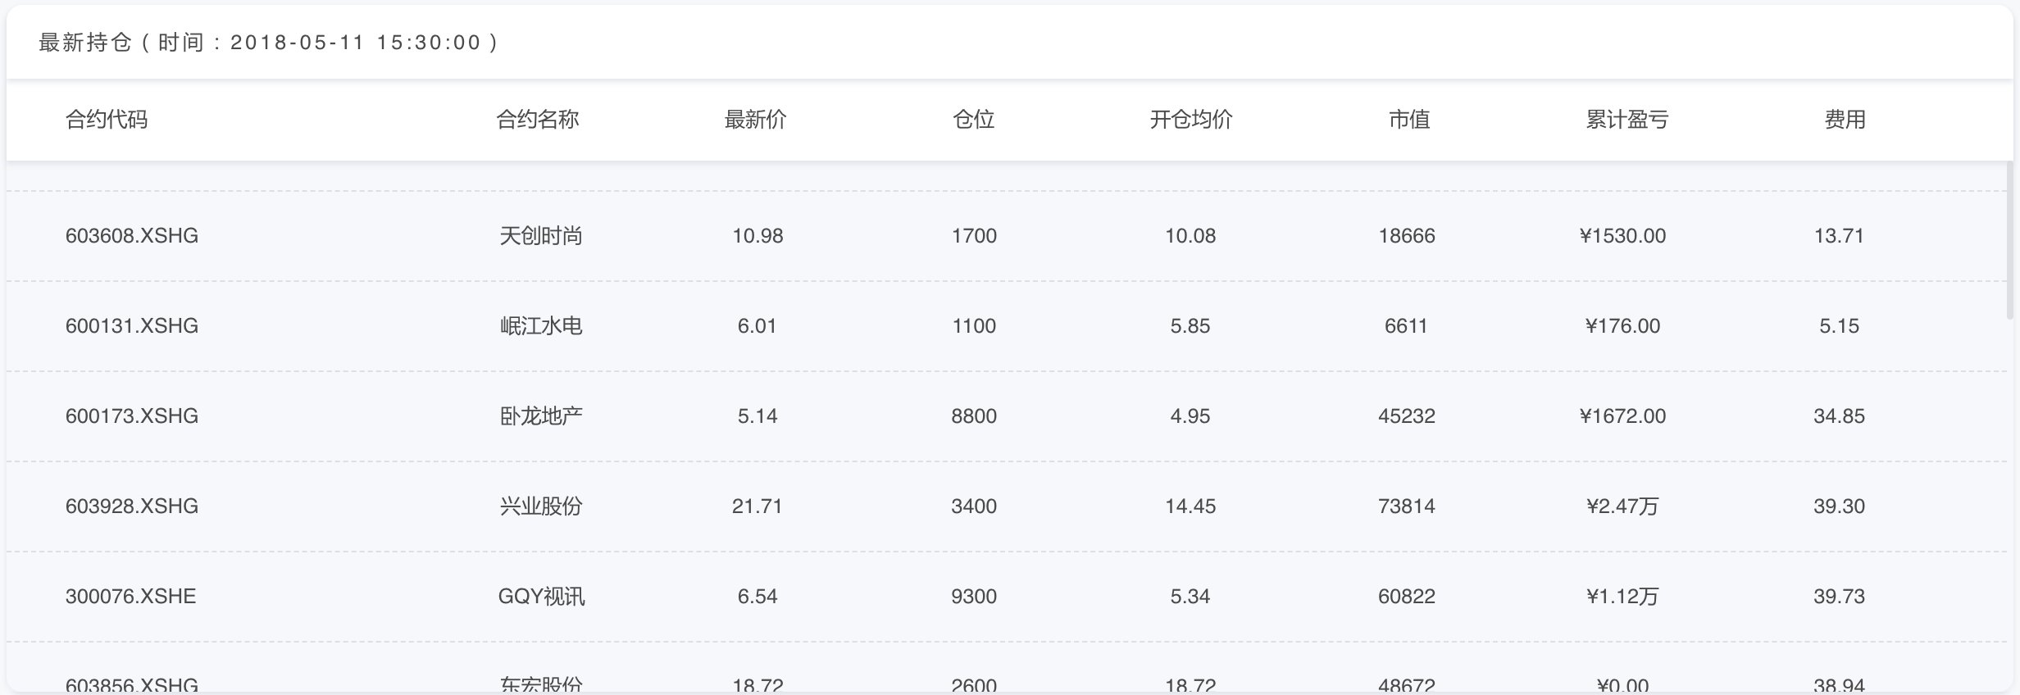Image resolution: width=2020 pixels, height=695 pixels.
Task: Sort by 最新价 column header
Action: tap(755, 120)
